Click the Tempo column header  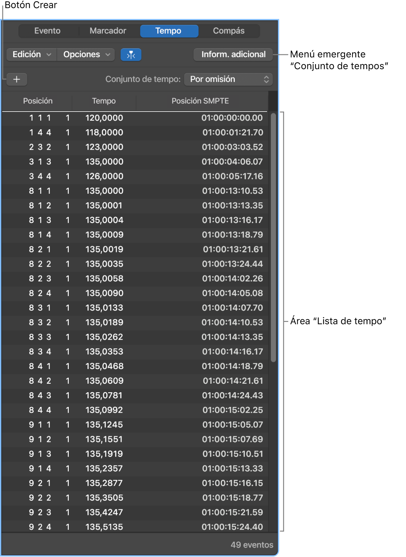[x=104, y=101]
